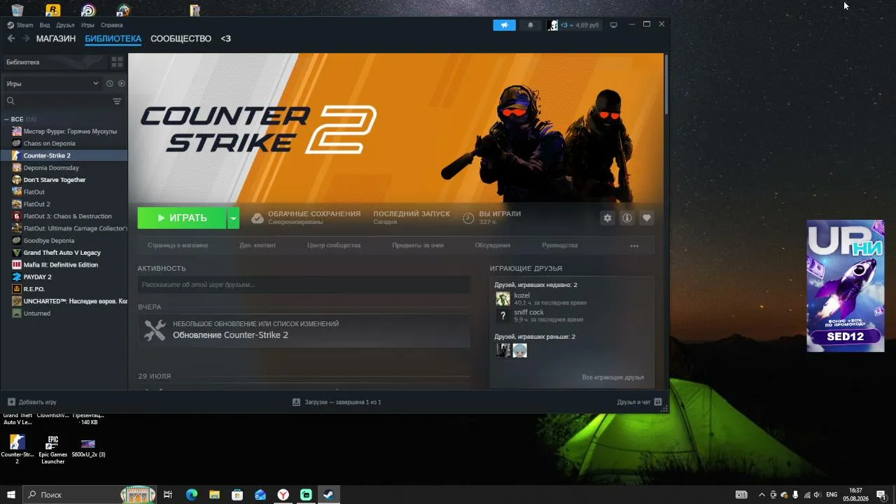Click the Облачные сохранения cloud icon
The height and width of the screenshot is (504, 896).
(x=257, y=218)
